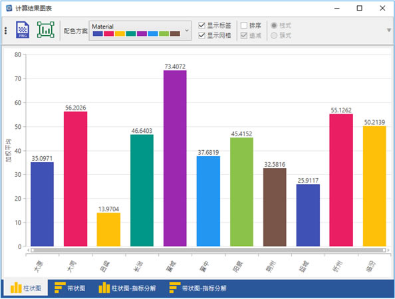Click the fit-chart-to-frame icon

(46, 30)
